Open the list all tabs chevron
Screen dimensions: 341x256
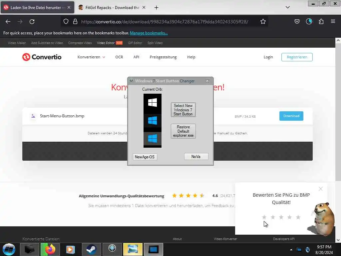click(x=287, y=7)
